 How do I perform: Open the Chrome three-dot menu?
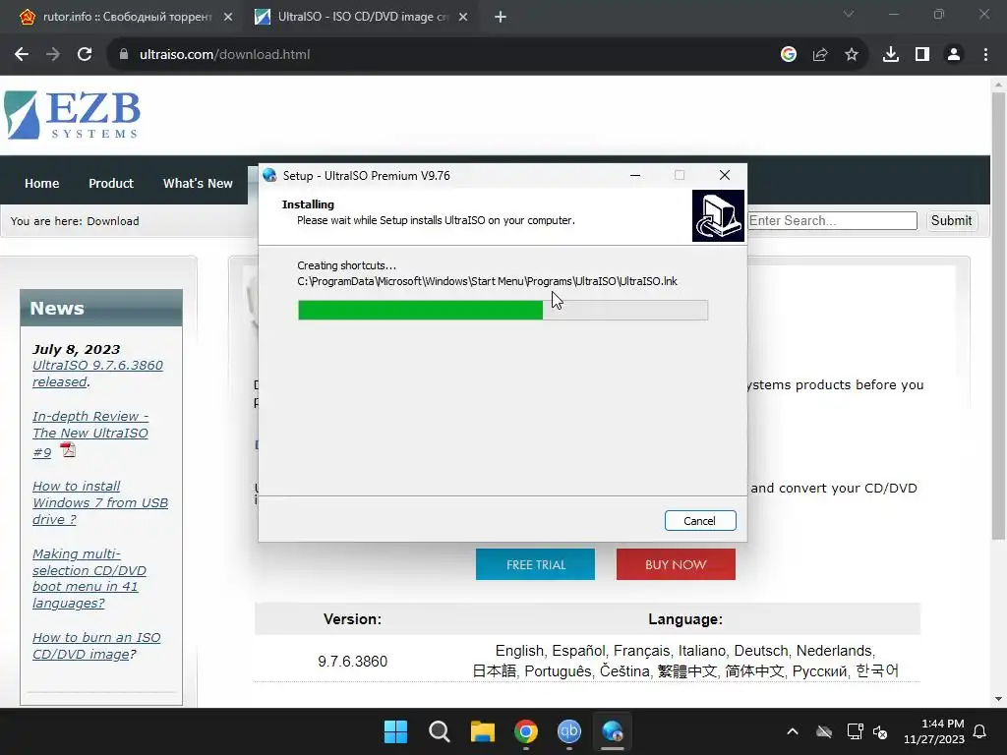click(985, 55)
